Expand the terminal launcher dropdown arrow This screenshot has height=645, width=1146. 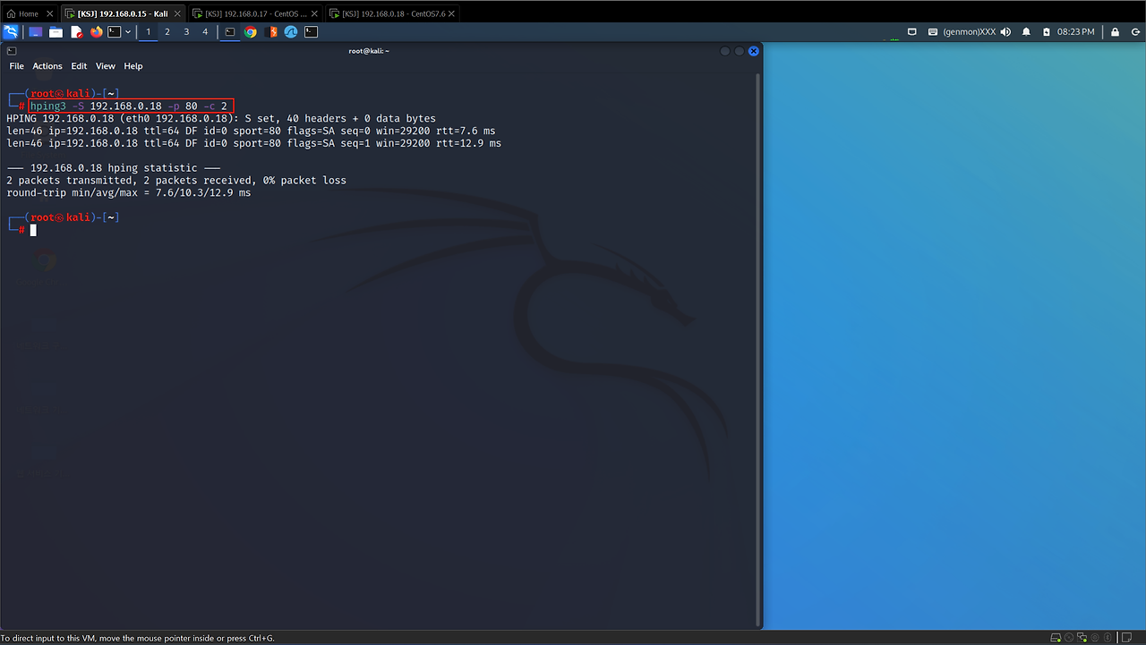pyautogui.click(x=128, y=32)
